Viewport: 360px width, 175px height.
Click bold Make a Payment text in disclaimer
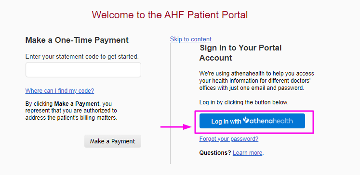[77, 104]
